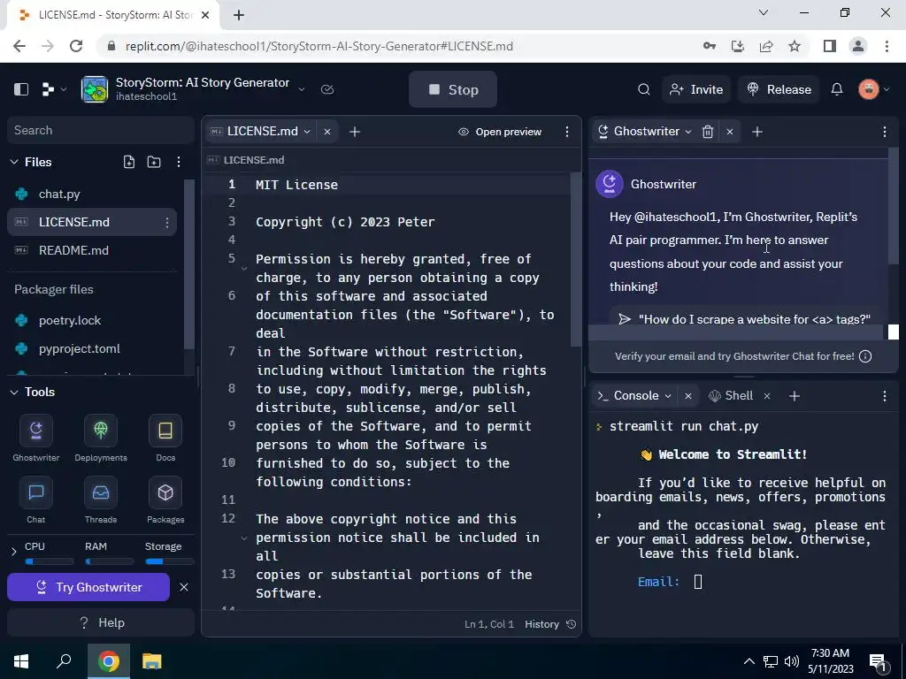Dismiss the Try Ghostwriter banner
Viewport: 906px width, 679px height.
coord(184,587)
